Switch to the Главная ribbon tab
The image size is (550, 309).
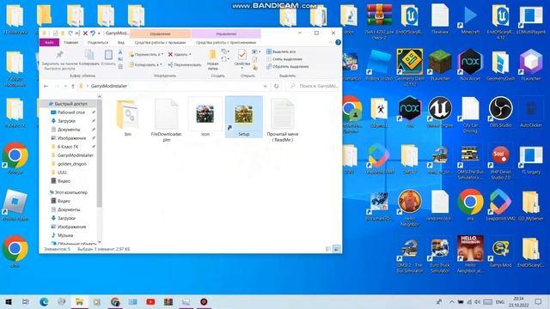(x=70, y=42)
